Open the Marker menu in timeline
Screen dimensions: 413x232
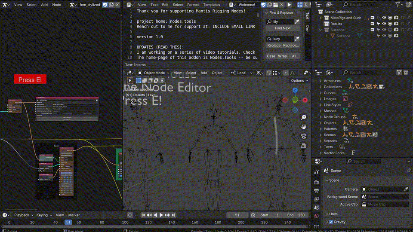(x=74, y=215)
